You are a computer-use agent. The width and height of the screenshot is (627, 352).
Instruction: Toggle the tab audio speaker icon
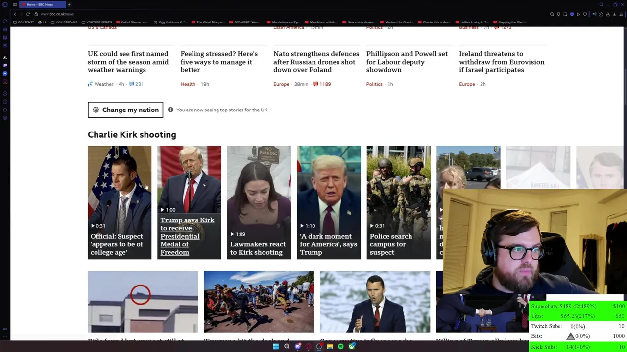tap(595, 14)
